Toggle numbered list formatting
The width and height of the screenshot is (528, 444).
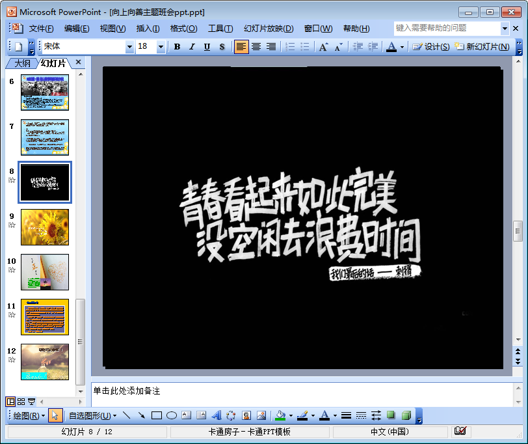290,47
